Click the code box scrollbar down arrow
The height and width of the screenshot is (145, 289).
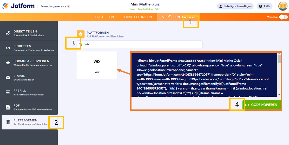[279, 95]
